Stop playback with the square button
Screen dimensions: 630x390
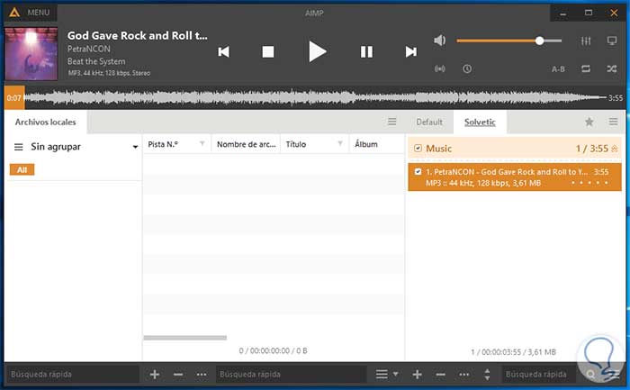(x=268, y=52)
